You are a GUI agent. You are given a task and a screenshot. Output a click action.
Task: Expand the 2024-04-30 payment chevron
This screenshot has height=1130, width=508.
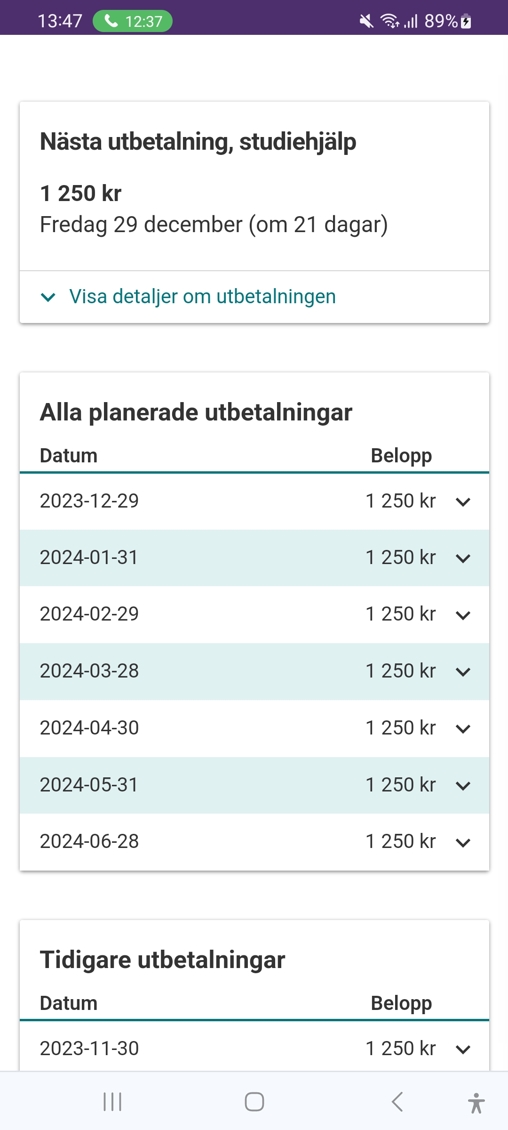pos(463,729)
